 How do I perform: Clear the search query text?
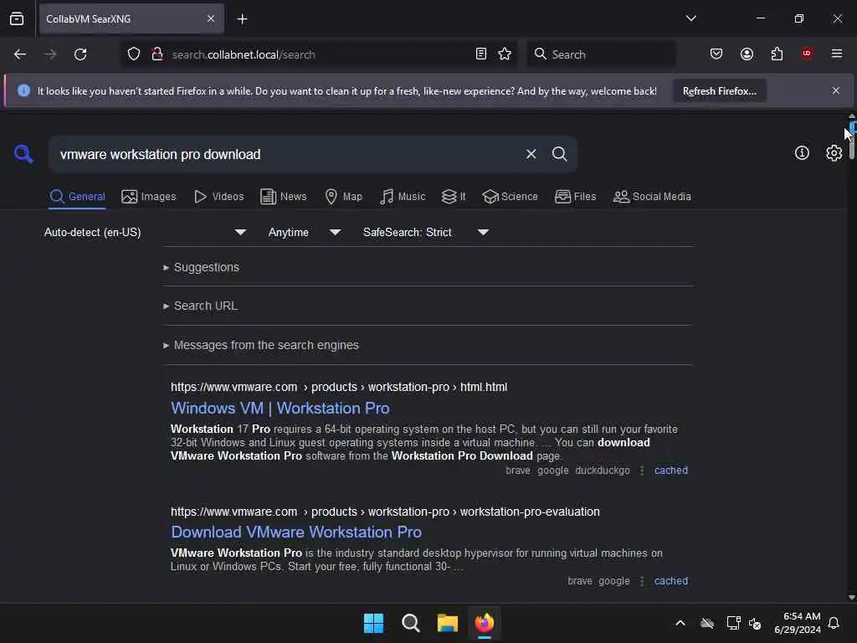coord(531,154)
